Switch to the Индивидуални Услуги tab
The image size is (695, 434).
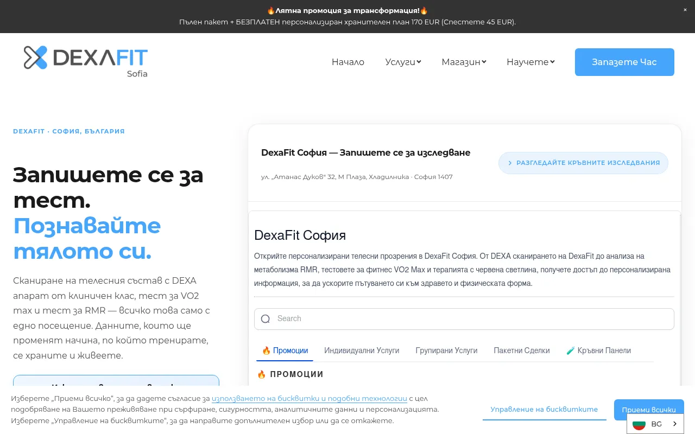coord(362,350)
